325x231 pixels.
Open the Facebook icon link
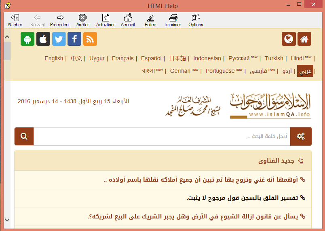(74, 39)
